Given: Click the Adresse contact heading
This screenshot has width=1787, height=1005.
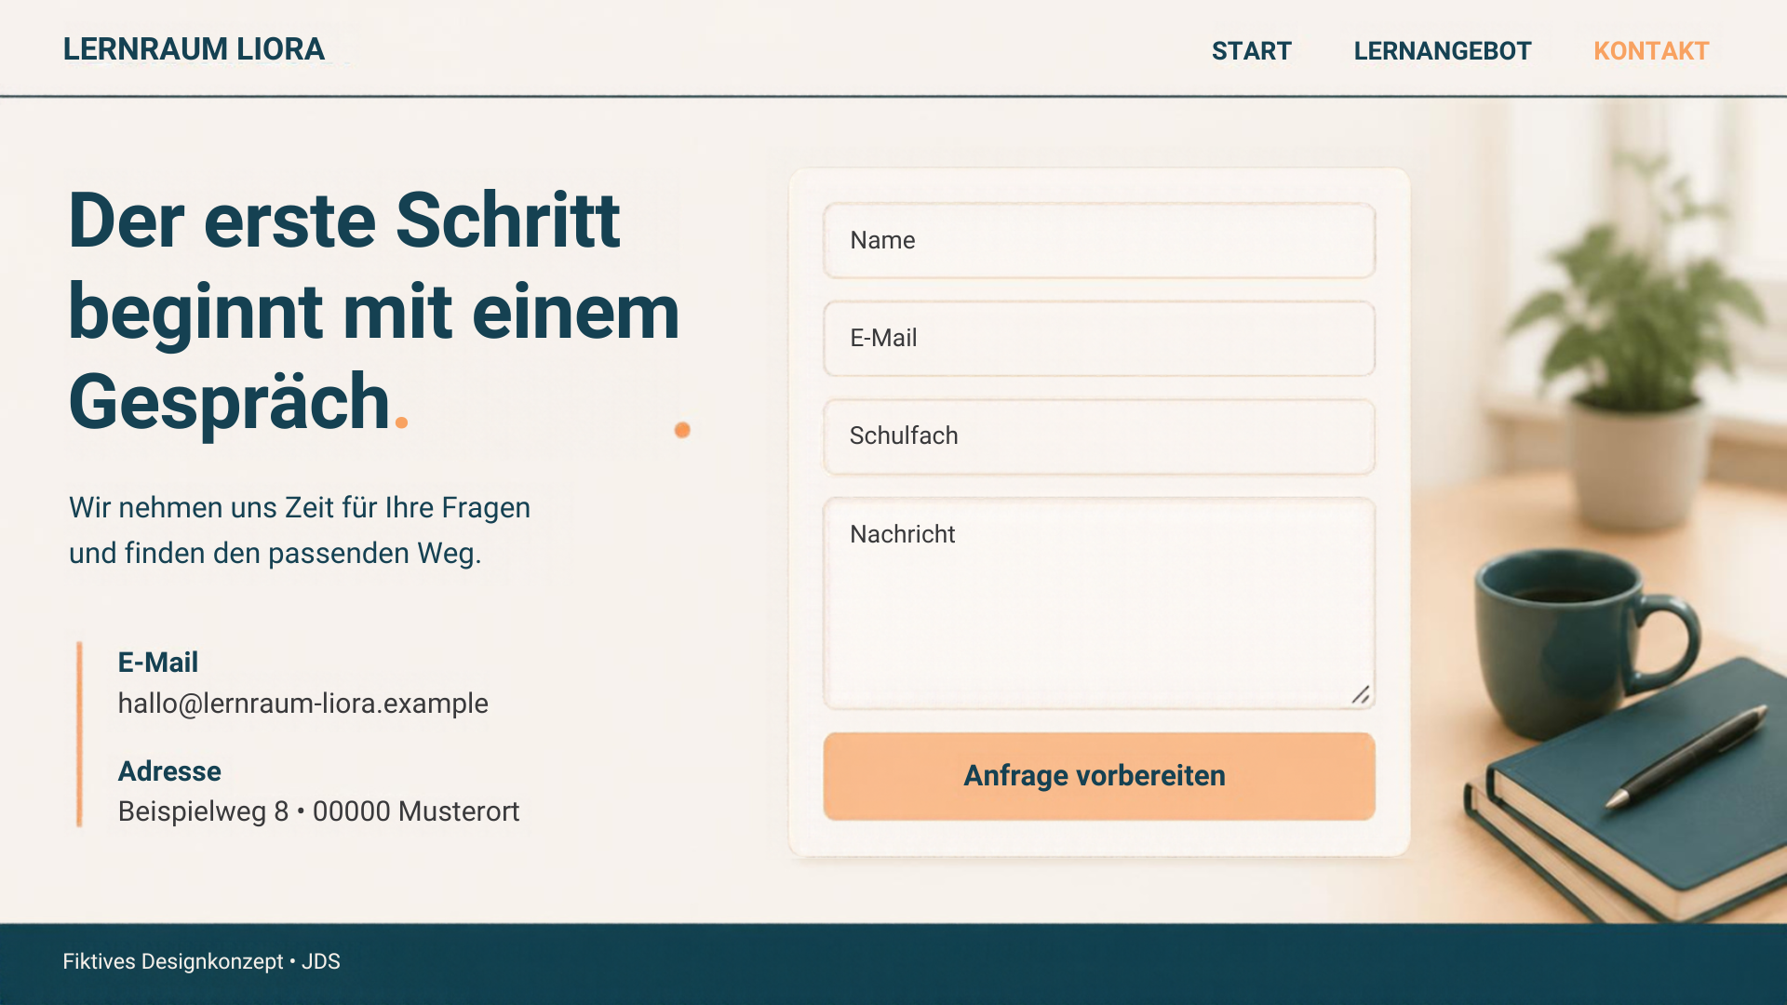Looking at the screenshot, I should (169, 771).
